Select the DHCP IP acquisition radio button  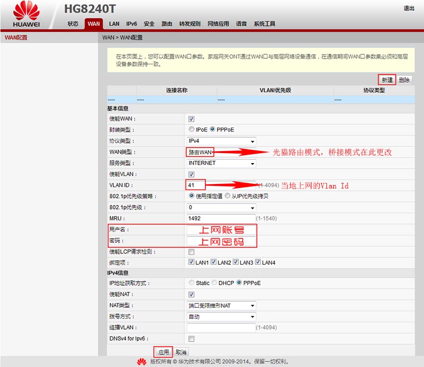[214, 282]
